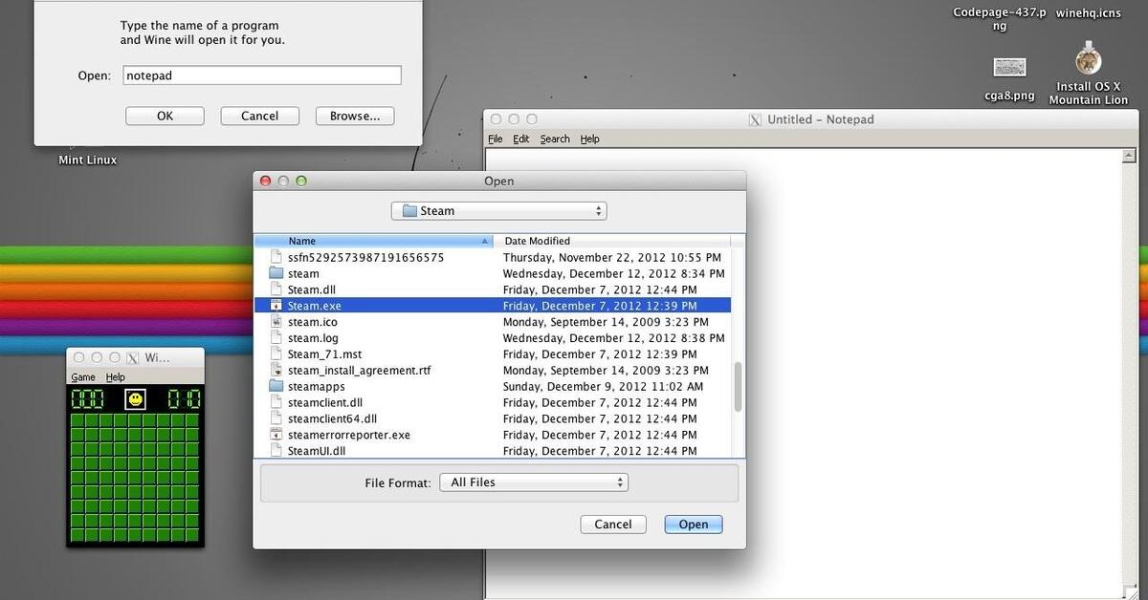Image resolution: width=1148 pixels, height=600 pixels.
Task: Open the All Files format dropdown
Action: [x=533, y=482]
